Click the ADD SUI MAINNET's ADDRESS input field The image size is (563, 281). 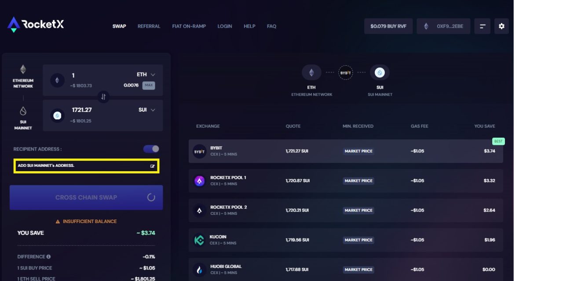pyautogui.click(x=79, y=166)
